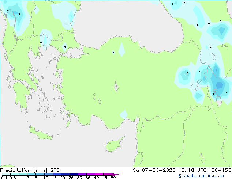Viewport: 232px width, 179px height.
Task: Choose the 20–25 mm dark blue legend swatch
Action: pos(65,174)
